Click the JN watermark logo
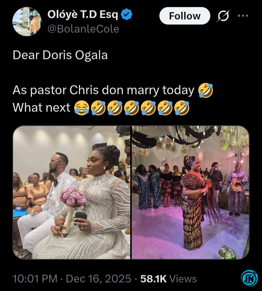The image size is (262, 291). [249, 279]
